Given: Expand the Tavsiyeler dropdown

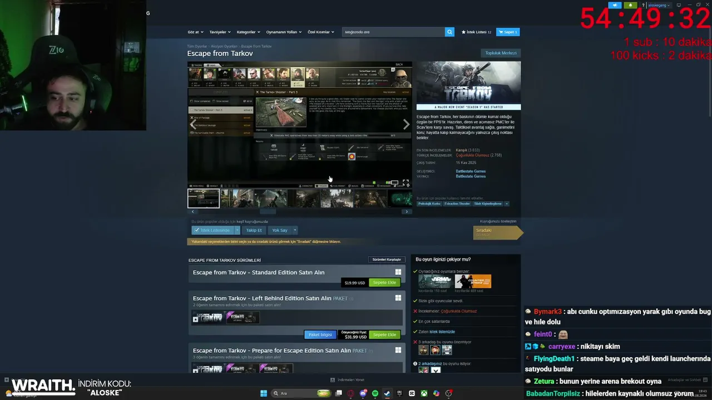Looking at the screenshot, I should 220,32.
